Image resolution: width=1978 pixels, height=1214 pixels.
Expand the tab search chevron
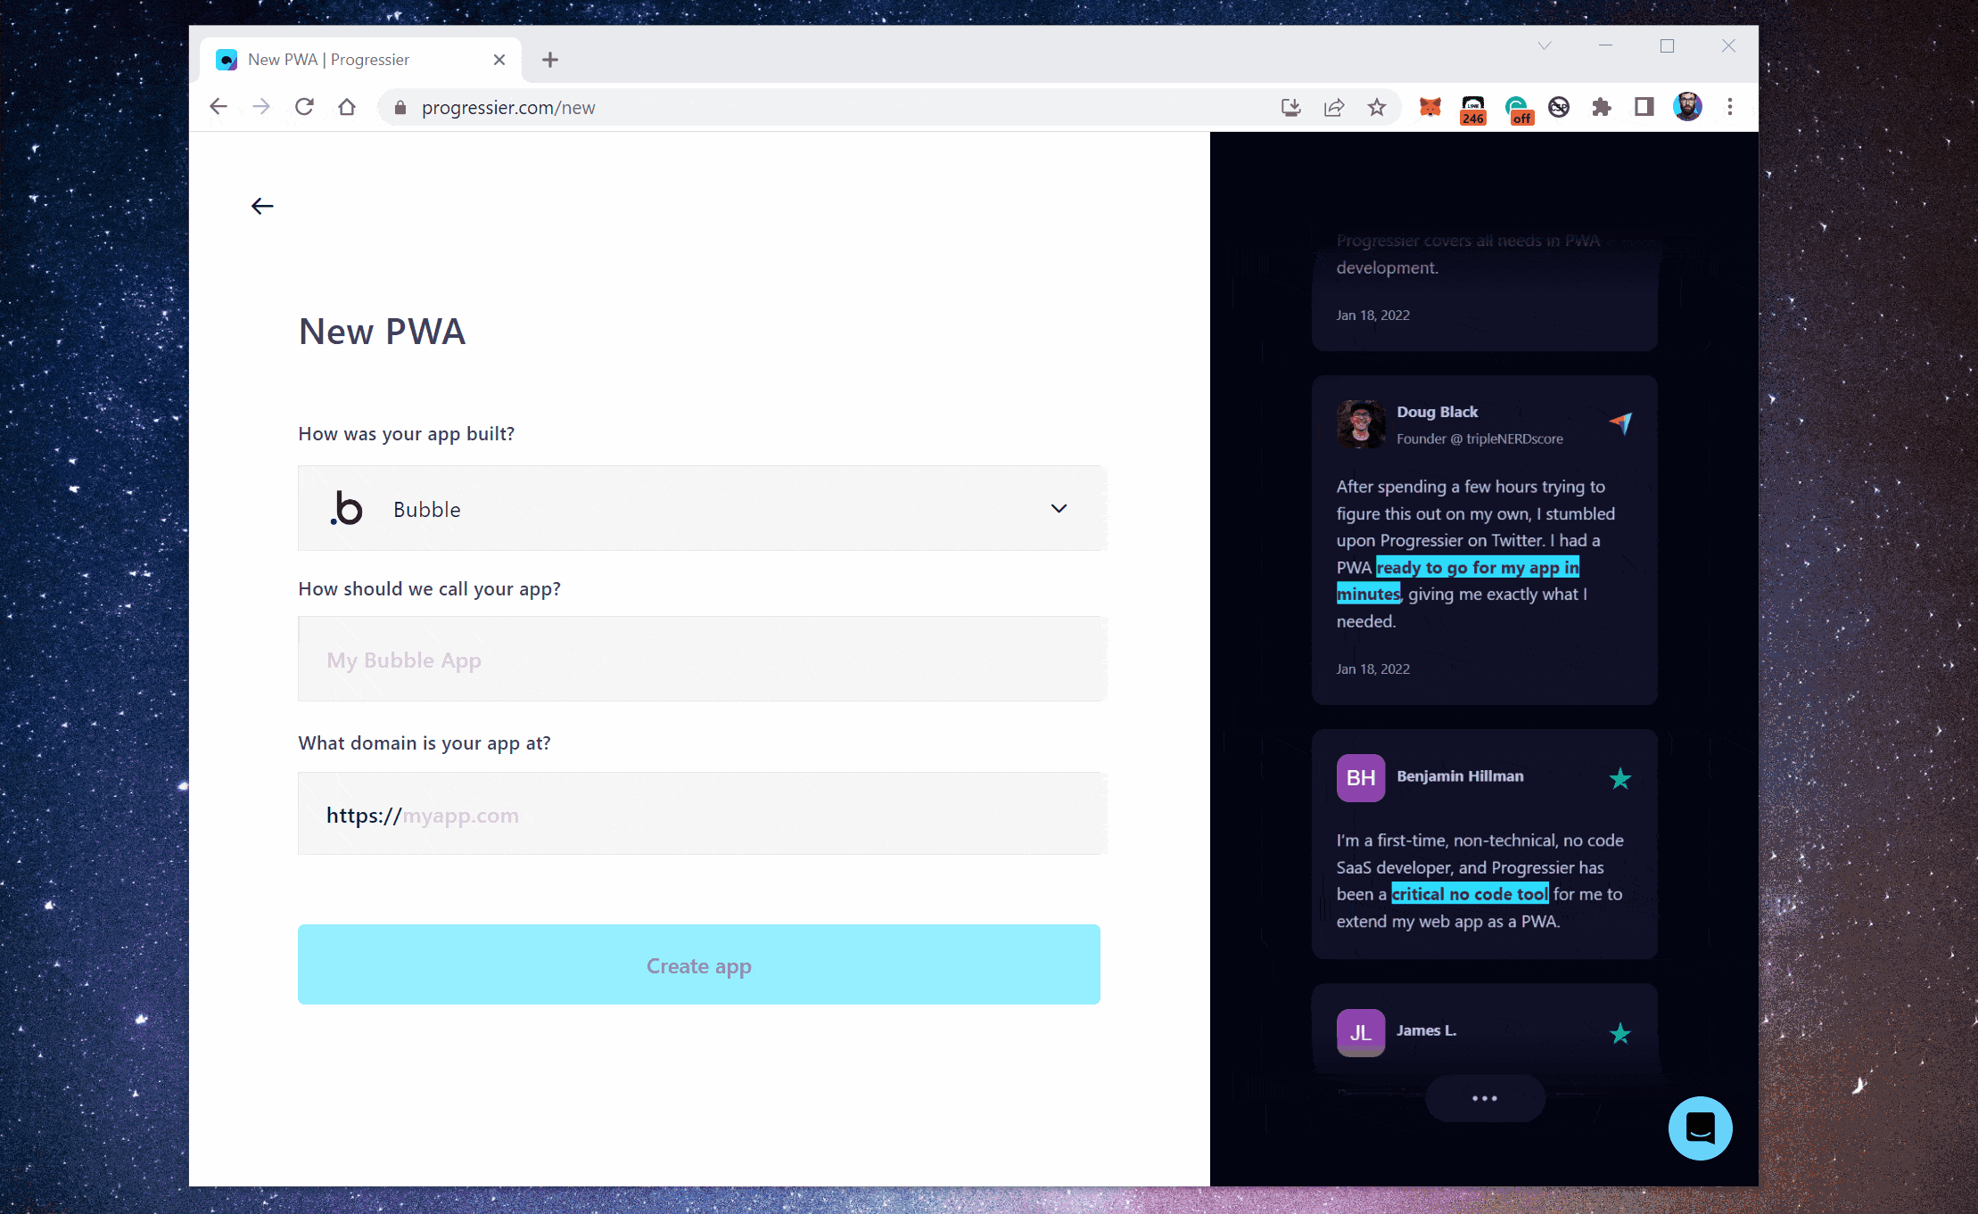1545,45
